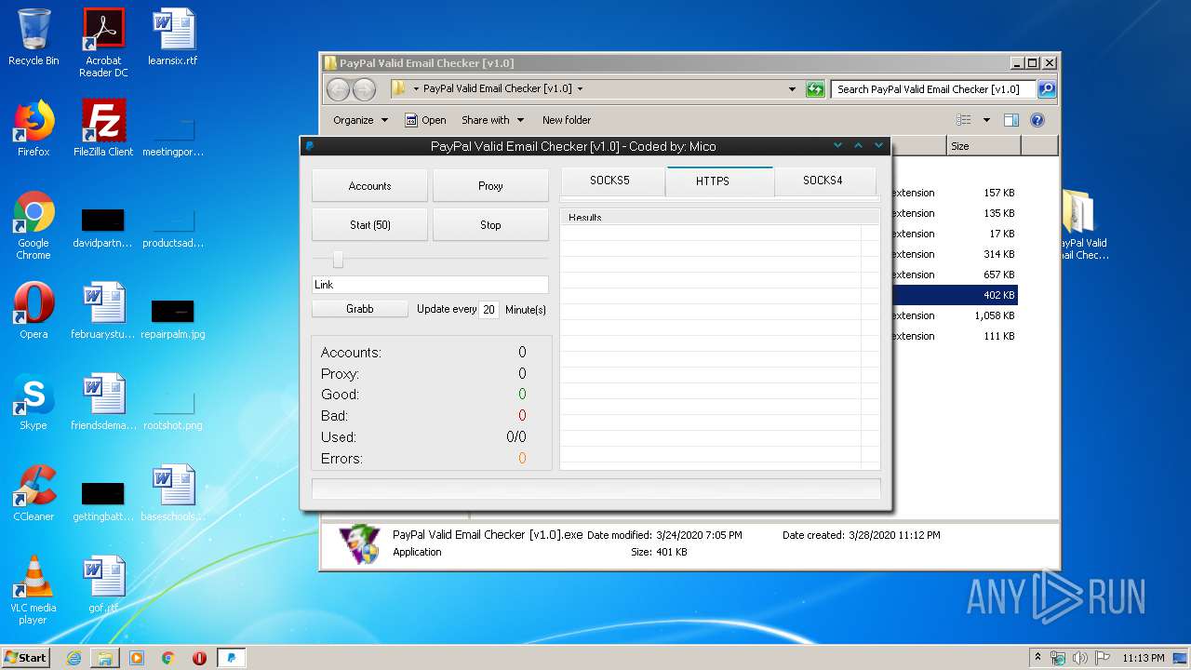Click the thread count slider handle
This screenshot has width=1191, height=670.
[338, 260]
